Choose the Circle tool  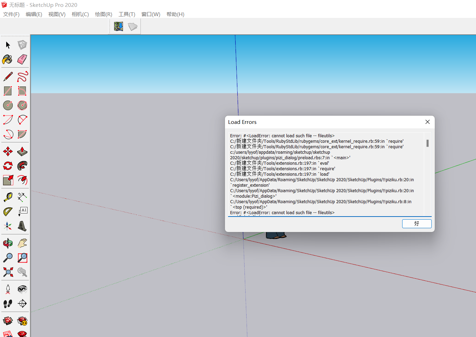8,105
